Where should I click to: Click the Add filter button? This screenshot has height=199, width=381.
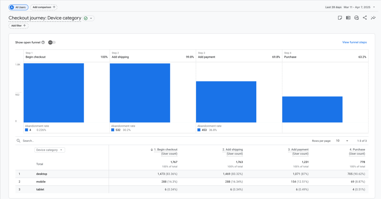(x=18, y=26)
